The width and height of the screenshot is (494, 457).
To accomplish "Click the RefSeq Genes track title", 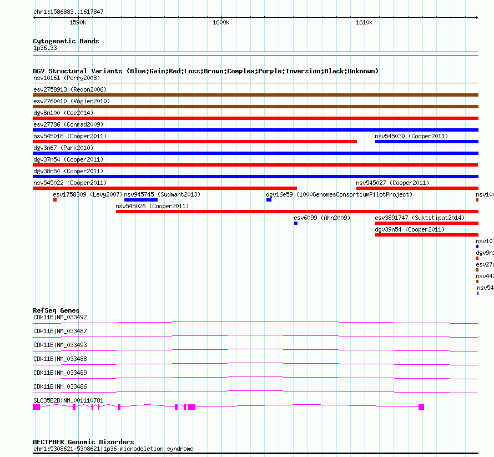I will click(x=56, y=310).
